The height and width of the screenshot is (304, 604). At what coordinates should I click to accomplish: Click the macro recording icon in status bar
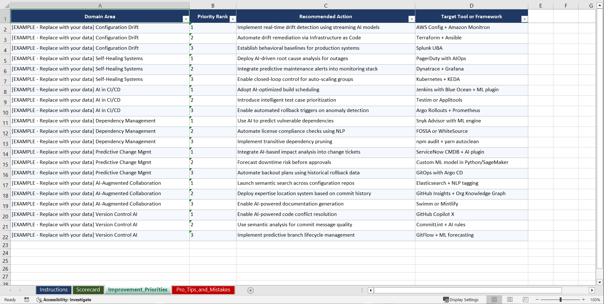[27, 300]
